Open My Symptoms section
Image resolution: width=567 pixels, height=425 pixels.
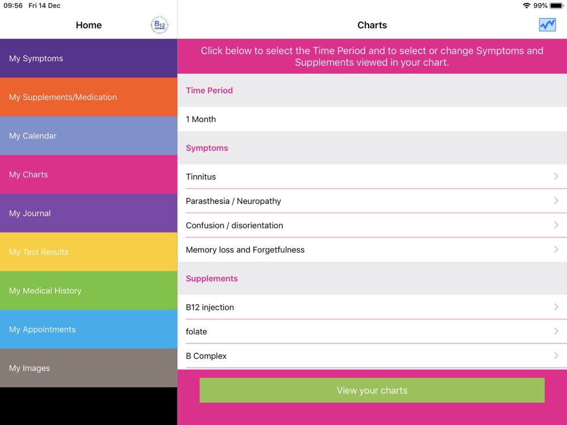pos(88,58)
